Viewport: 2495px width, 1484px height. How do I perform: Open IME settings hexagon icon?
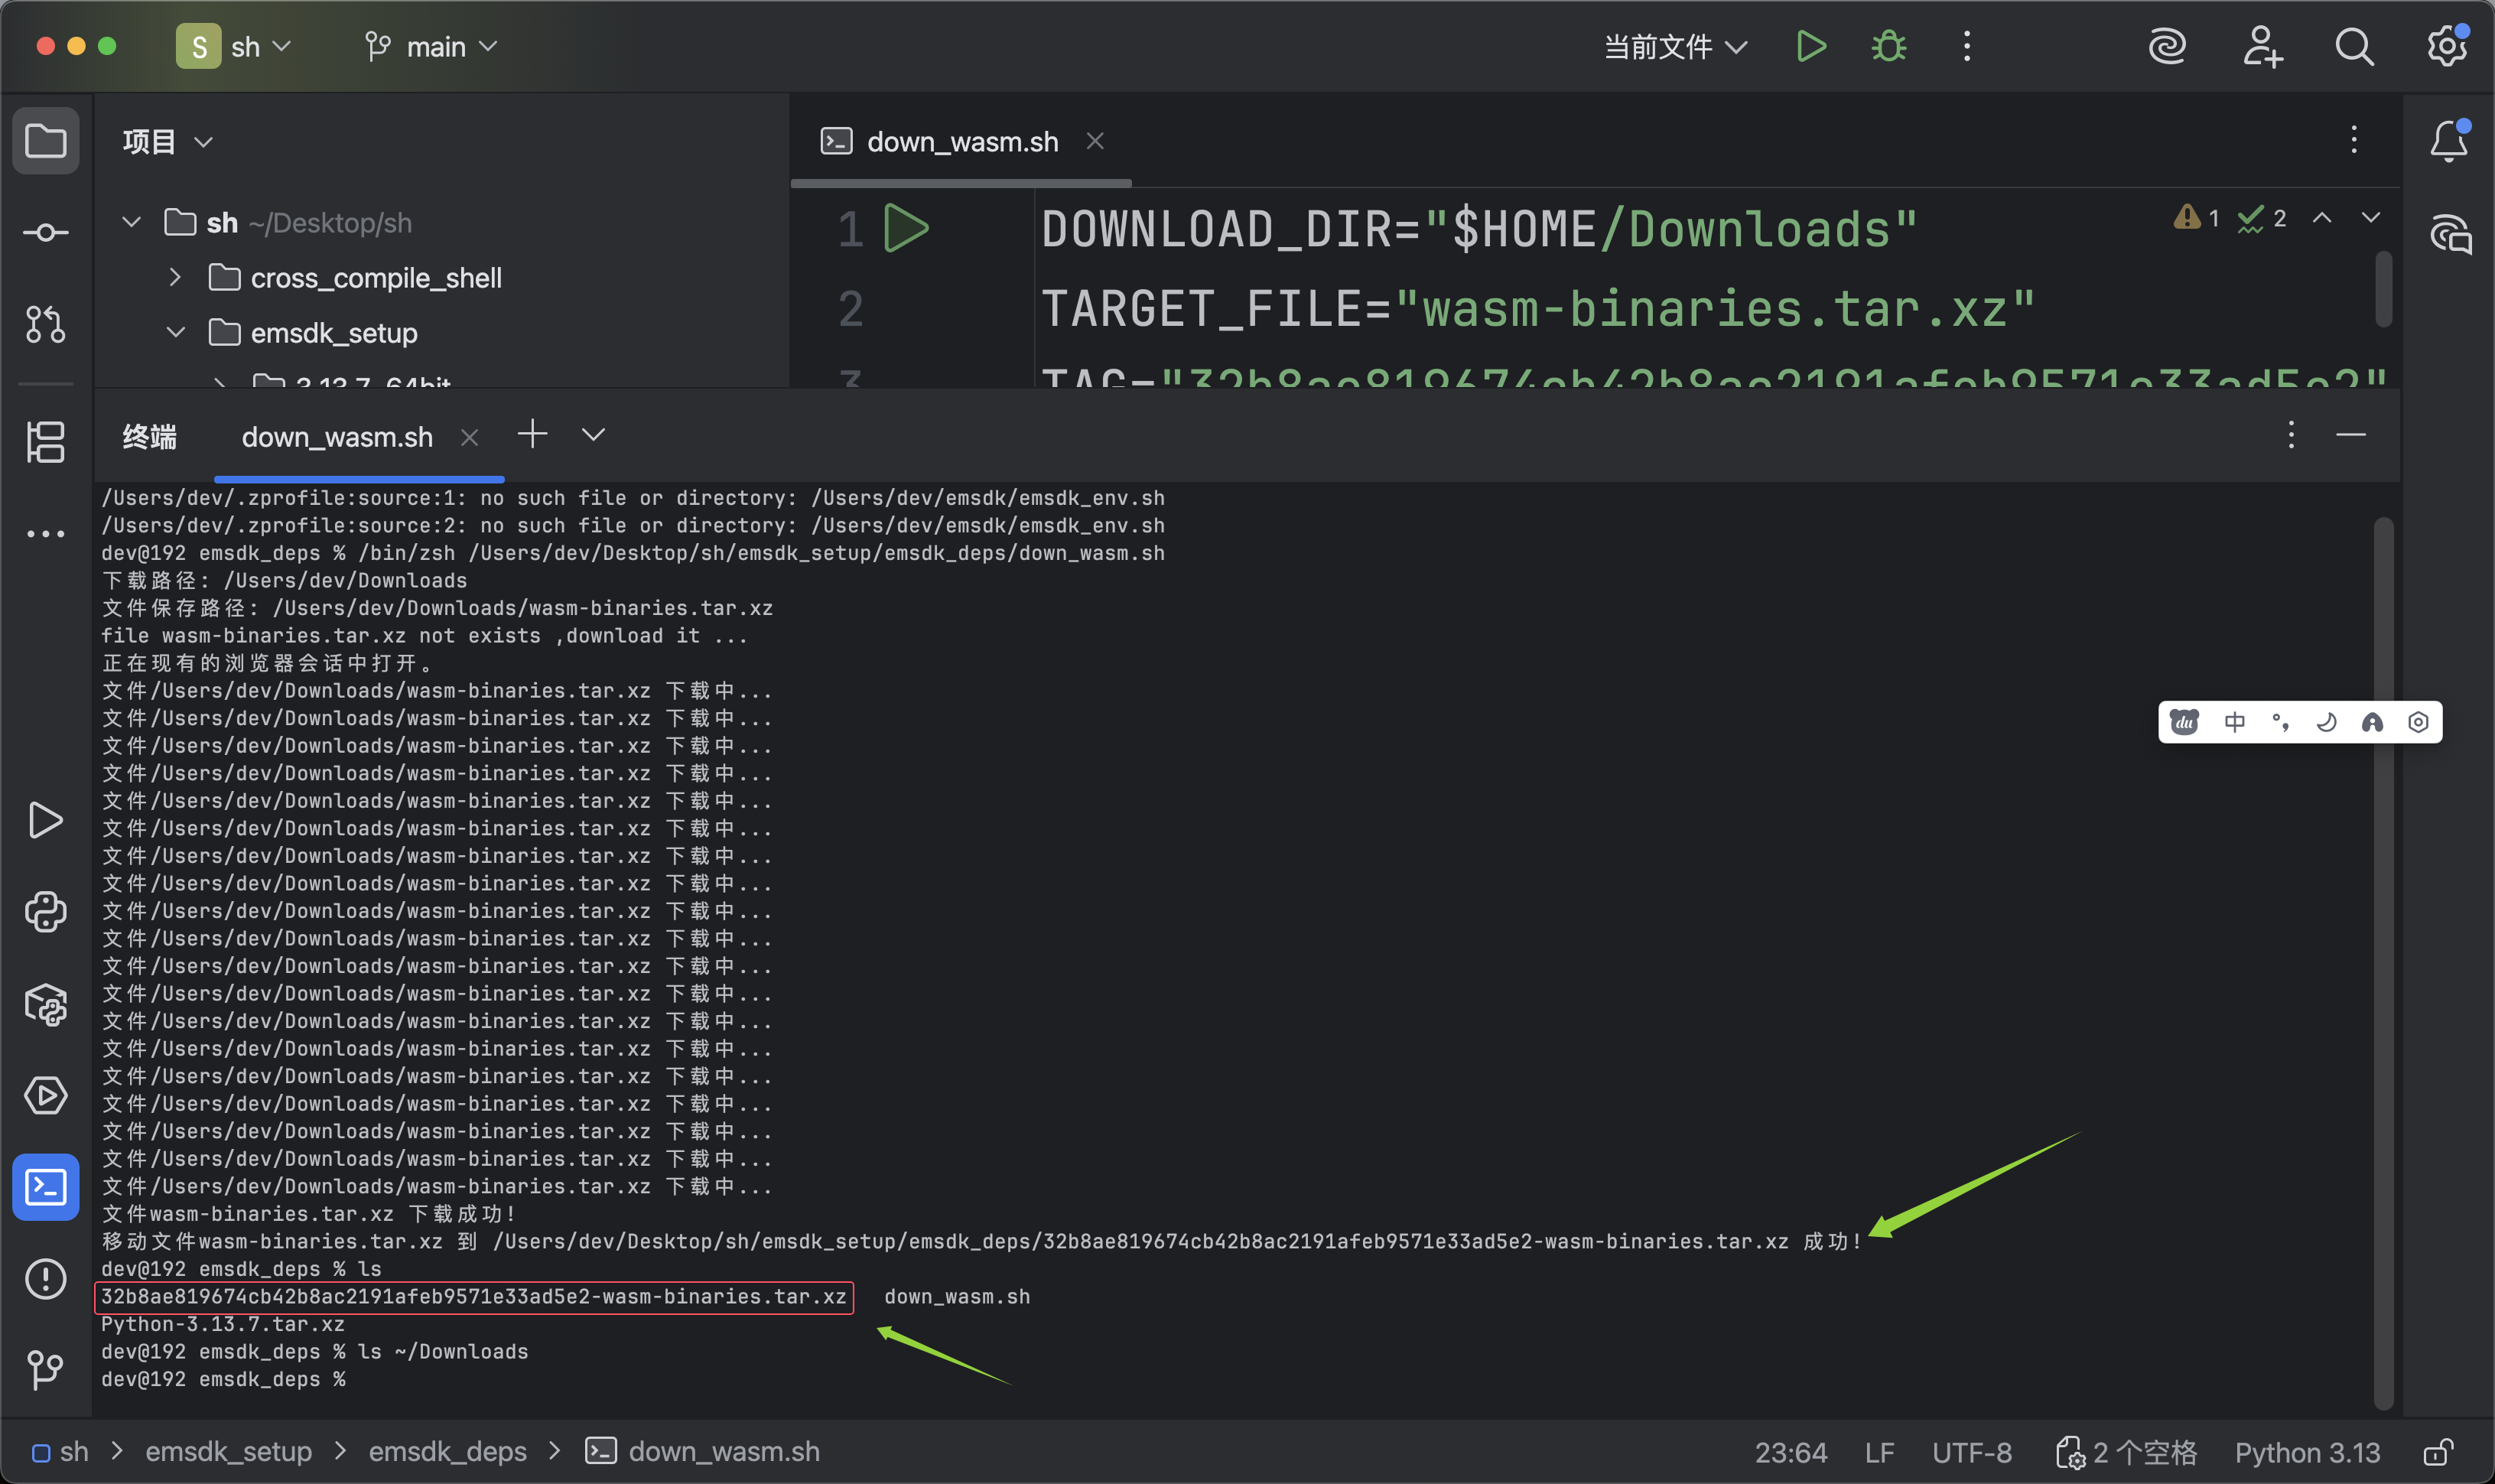(x=2418, y=722)
